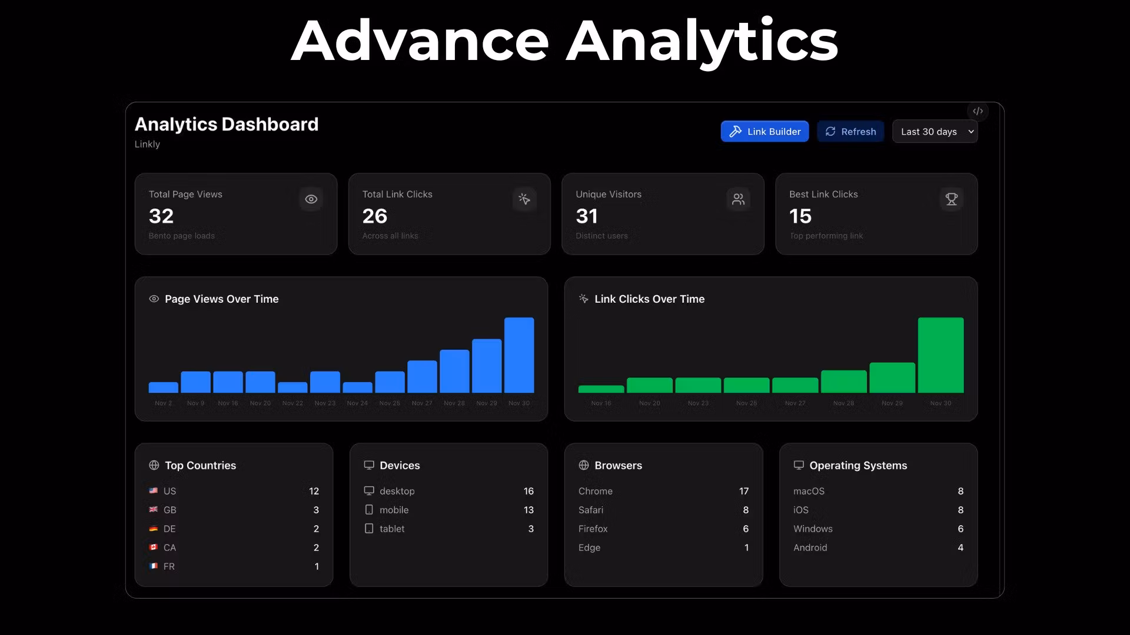1130x635 pixels.
Task: Click the globe icon beside Browsers heading
Action: click(584, 465)
